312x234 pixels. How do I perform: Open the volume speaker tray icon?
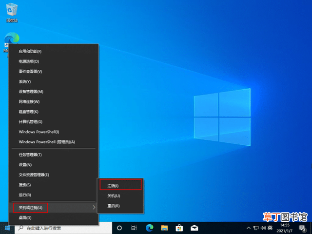263,228
